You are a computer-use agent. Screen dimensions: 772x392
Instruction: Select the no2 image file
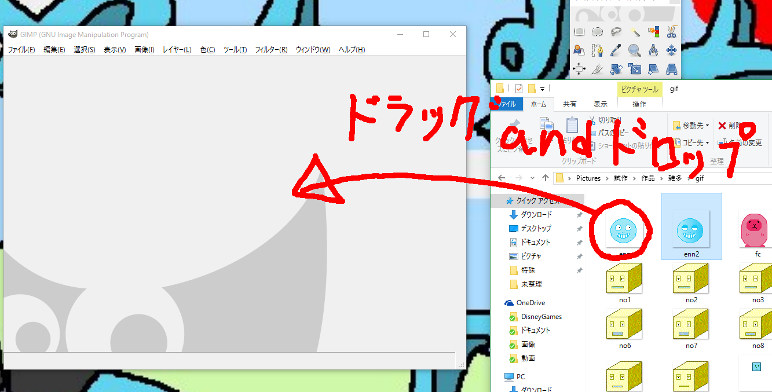pyautogui.click(x=691, y=283)
